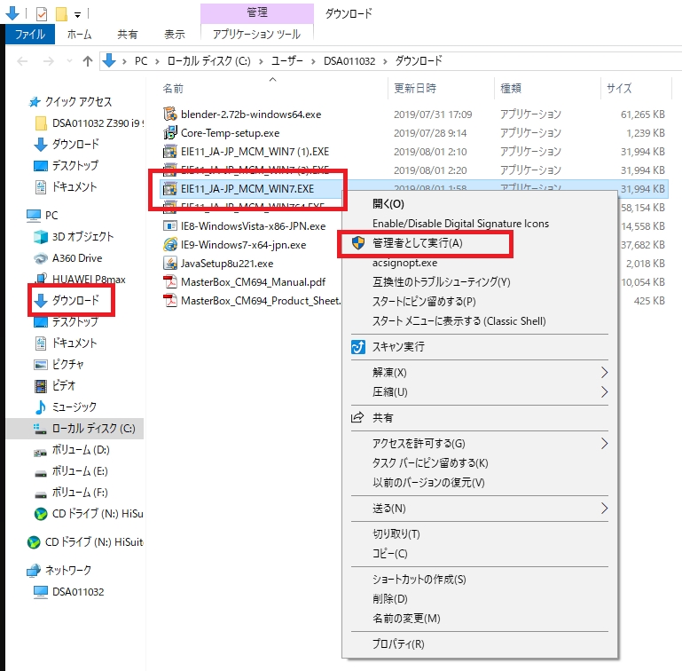Image resolution: width=682 pixels, height=671 pixels.
Task: Click the ピクチャ folder icon
Action: tap(41, 365)
